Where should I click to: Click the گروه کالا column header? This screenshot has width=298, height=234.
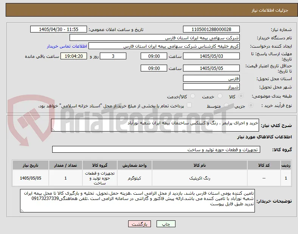click(x=100, y=165)
